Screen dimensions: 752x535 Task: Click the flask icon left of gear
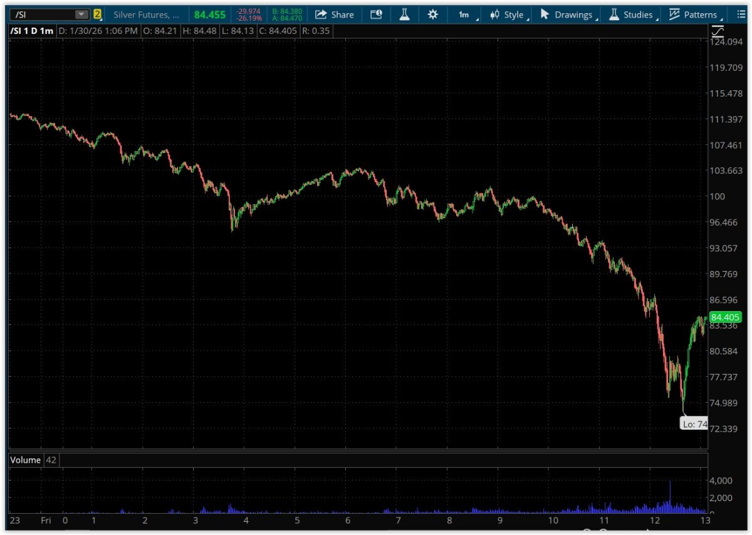(x=404, y=14)
